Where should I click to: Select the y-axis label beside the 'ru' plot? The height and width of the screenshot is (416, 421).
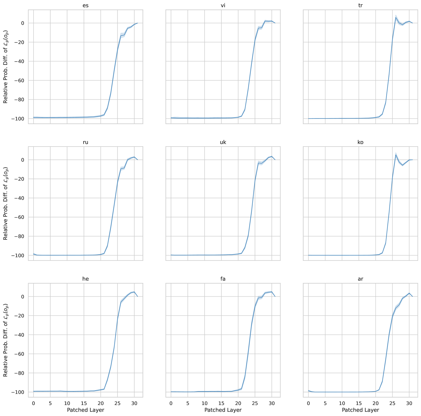(x=6, y=203)
